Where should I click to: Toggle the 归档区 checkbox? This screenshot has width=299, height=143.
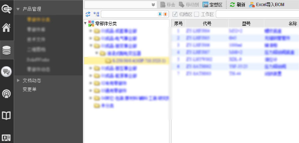tap(175, 14)
